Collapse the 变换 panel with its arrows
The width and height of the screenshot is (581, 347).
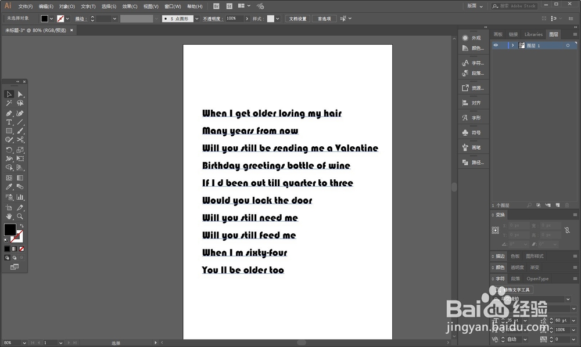[x=493, y=215]
